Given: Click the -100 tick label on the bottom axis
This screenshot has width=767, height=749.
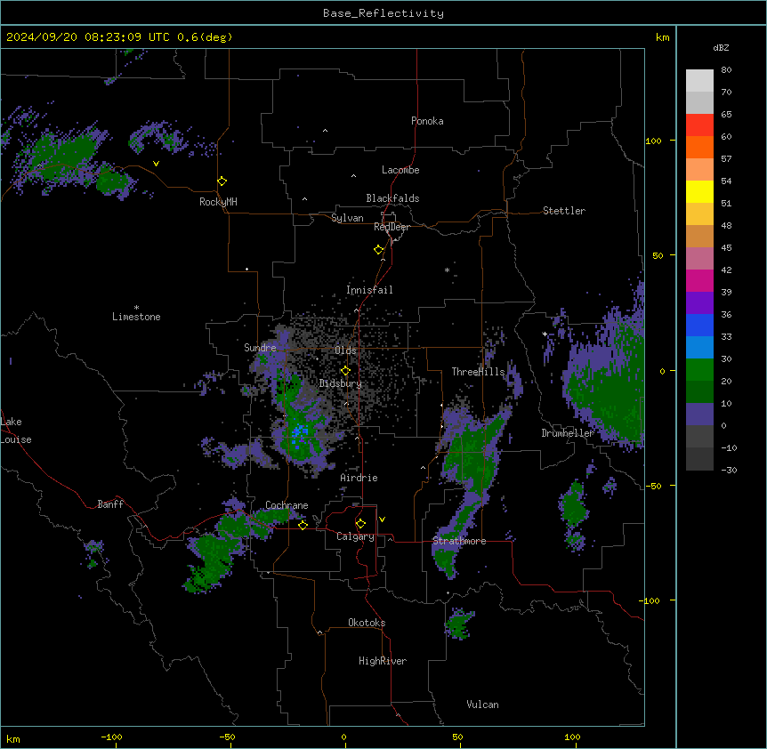Looking at the screenshot, I should coord(111,737).
